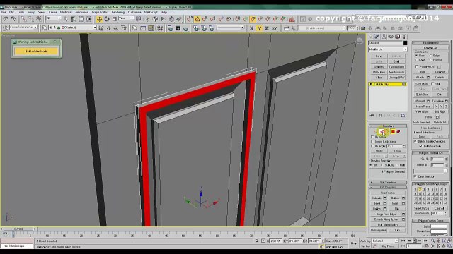Open the Hierarchy command panel tab
This screenshot has height=254, width=453.
(x=384, y=37)
